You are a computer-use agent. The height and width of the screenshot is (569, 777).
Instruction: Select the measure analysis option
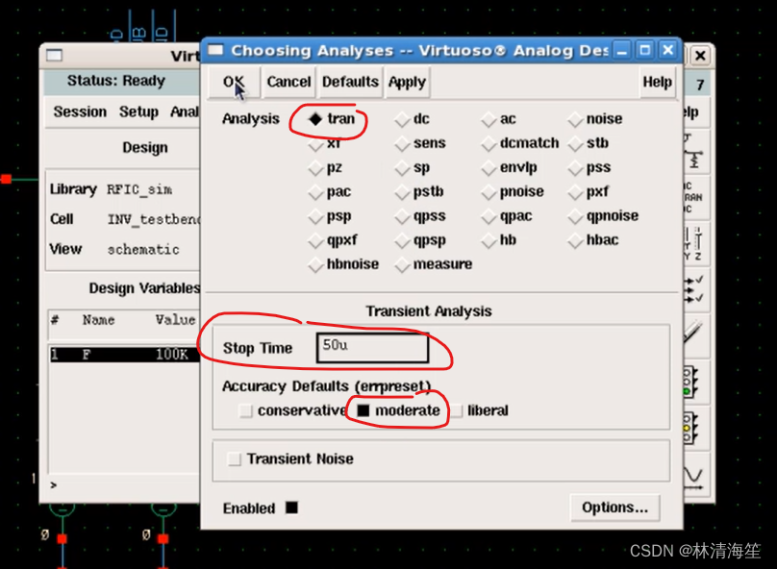point(402,264)
